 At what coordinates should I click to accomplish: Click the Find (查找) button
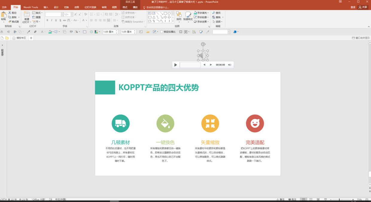217,13
